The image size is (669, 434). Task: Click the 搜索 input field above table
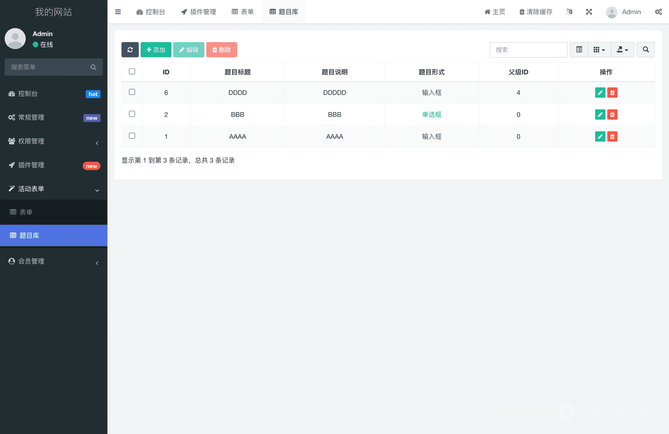point(528,50)
